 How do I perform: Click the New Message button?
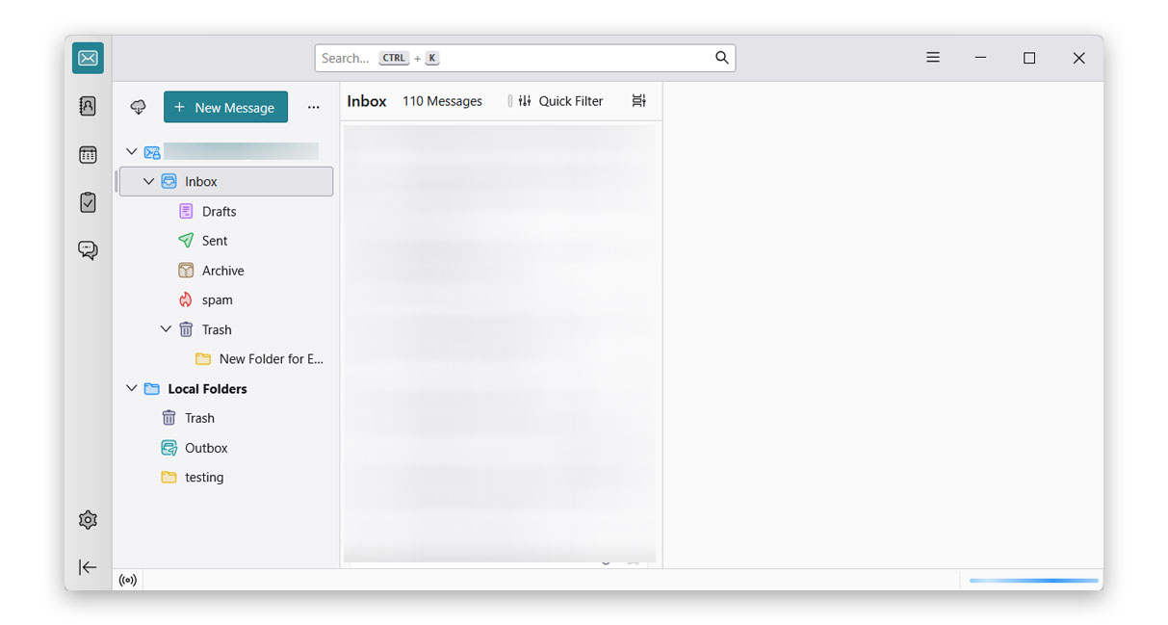pyautogui.click(x=225, y=108)
